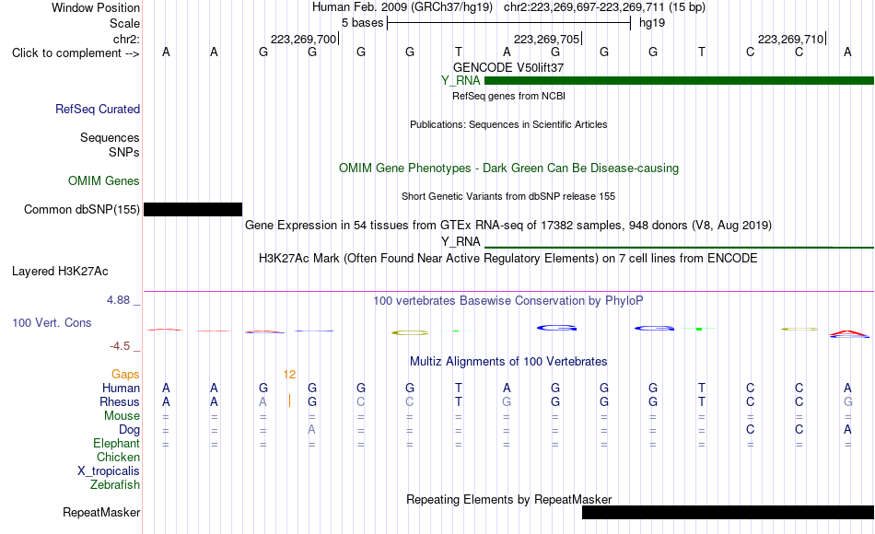Click the 223,269,700 position label
Screen dimensions: 875x534
(x=304, y=39)
